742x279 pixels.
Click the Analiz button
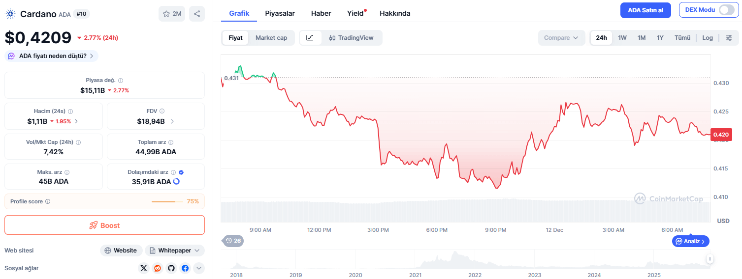click(691, 241)
